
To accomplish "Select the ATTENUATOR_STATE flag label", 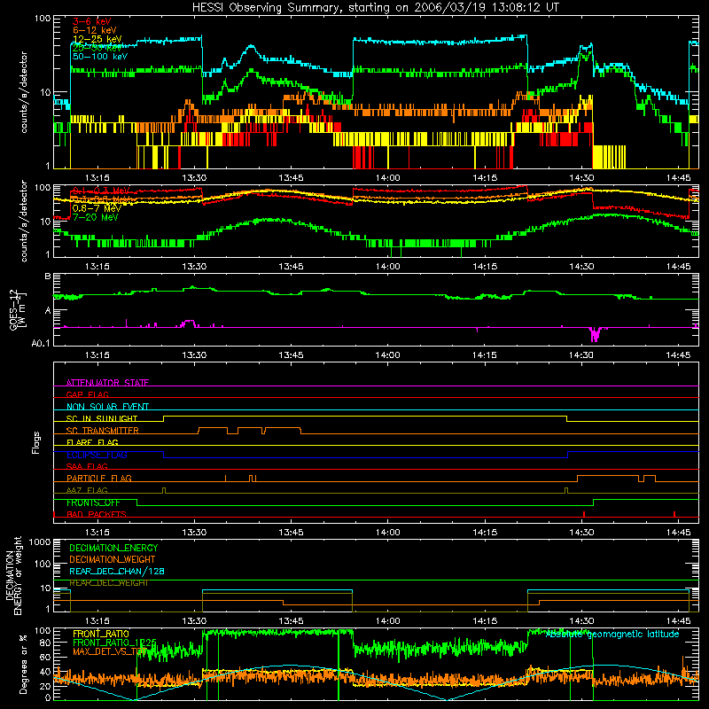I will point(107,383).
